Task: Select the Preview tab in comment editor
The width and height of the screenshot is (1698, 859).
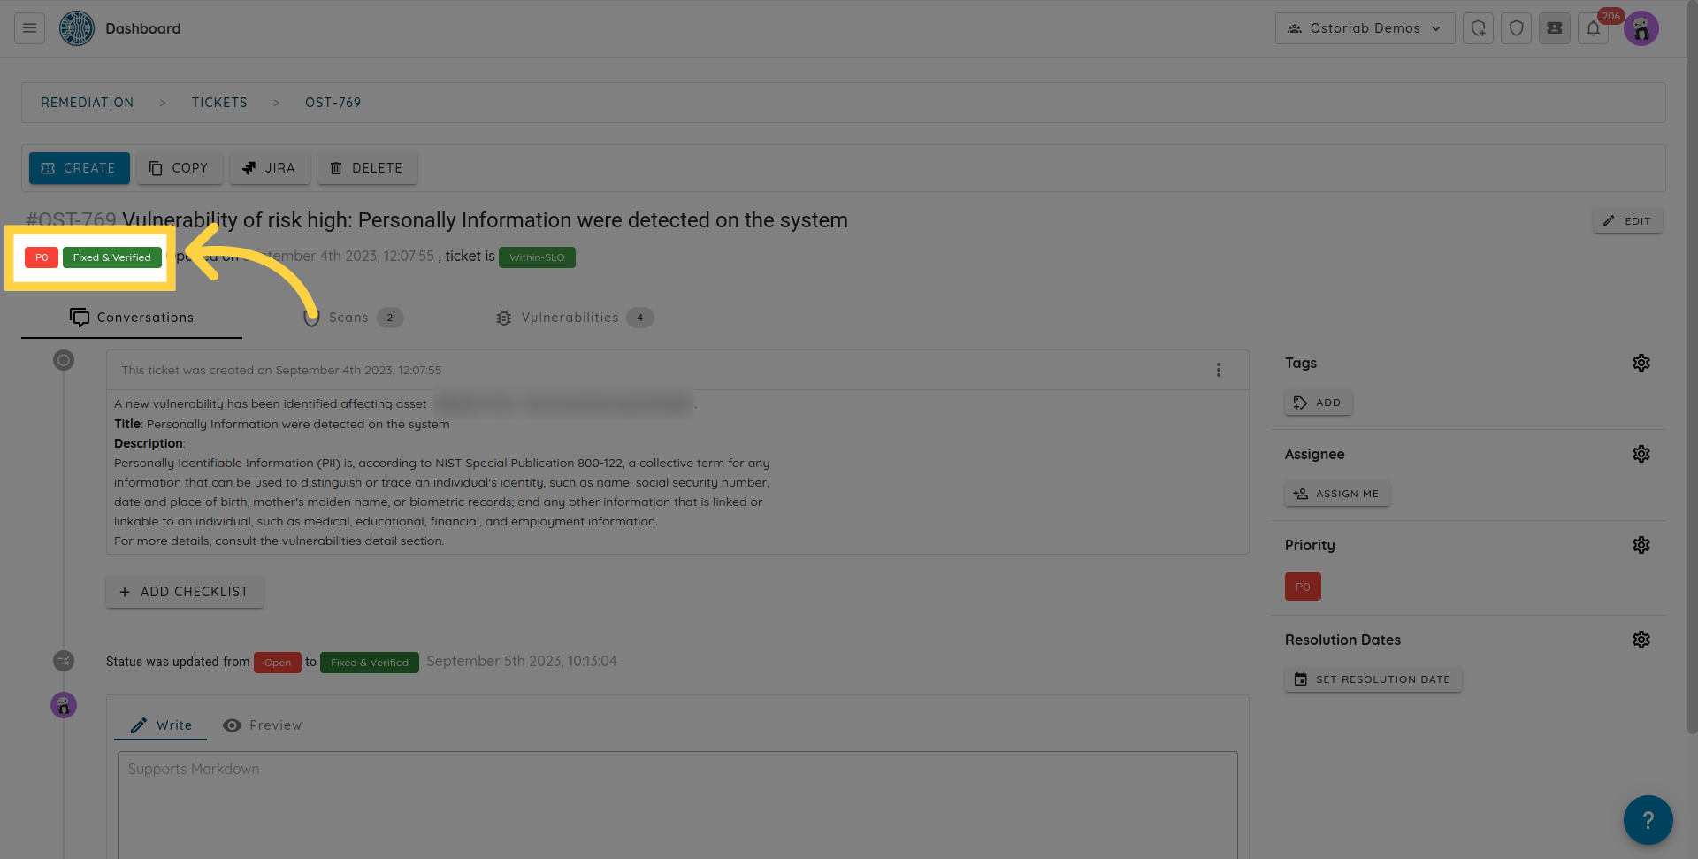Action: pyautogui.click(x=263, y=725)
